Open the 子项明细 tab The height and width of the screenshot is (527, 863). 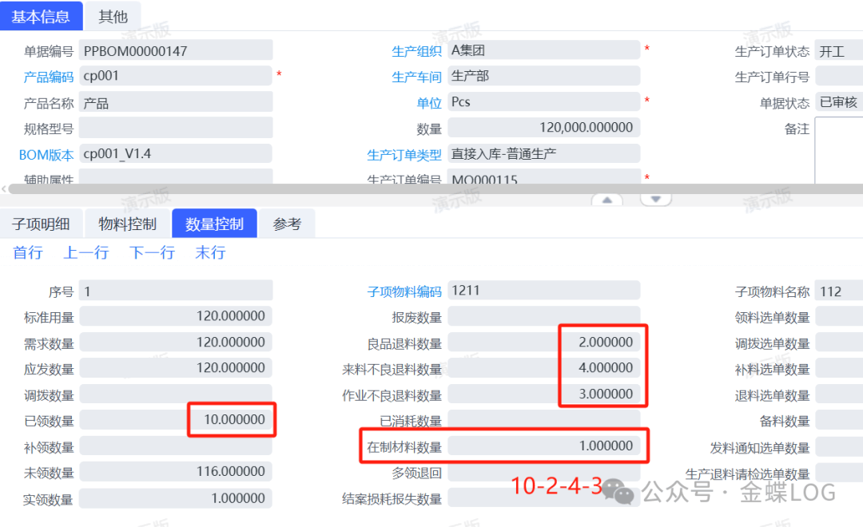(41, 224)
